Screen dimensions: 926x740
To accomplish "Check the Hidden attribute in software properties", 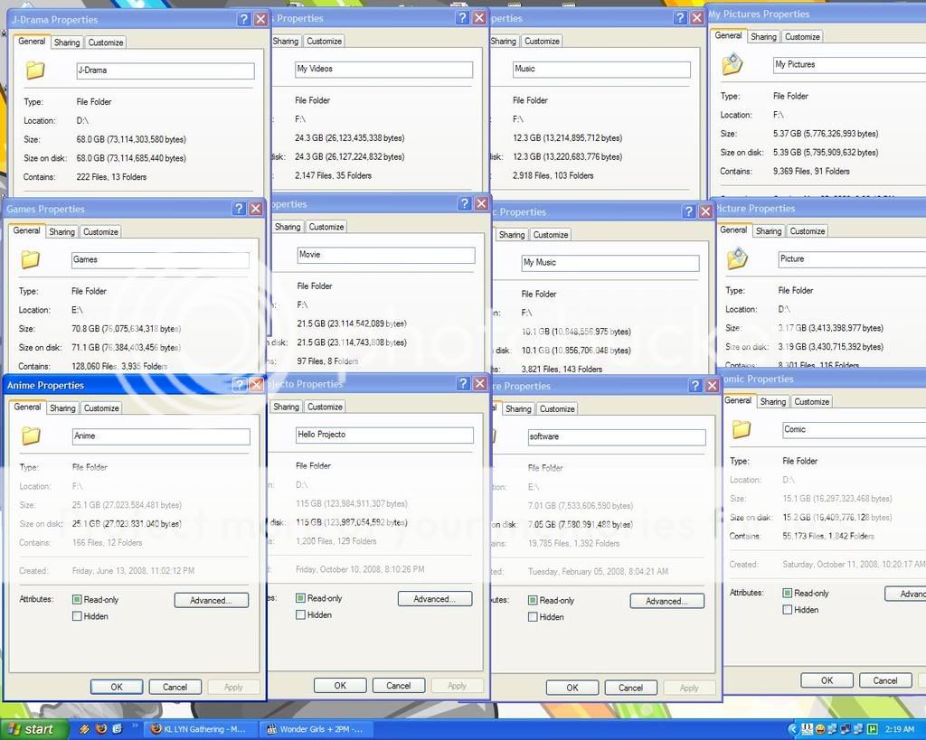I will coord(533,617).
